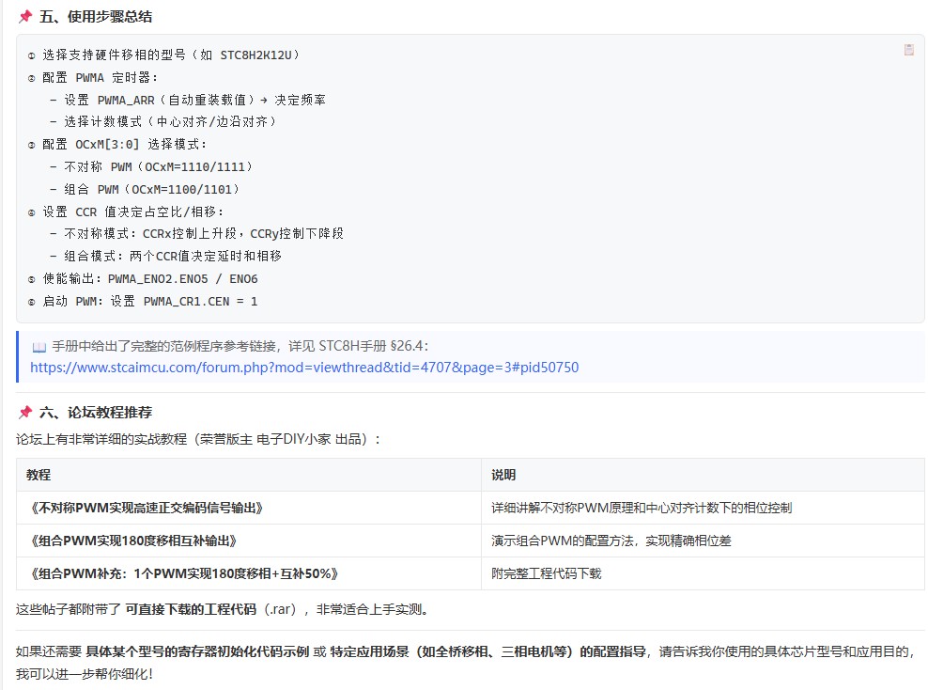The height and width of the screenshot is (690, 928).
Task: Select heading text 六、论坛教程推荐
Action: click(96, 412)
